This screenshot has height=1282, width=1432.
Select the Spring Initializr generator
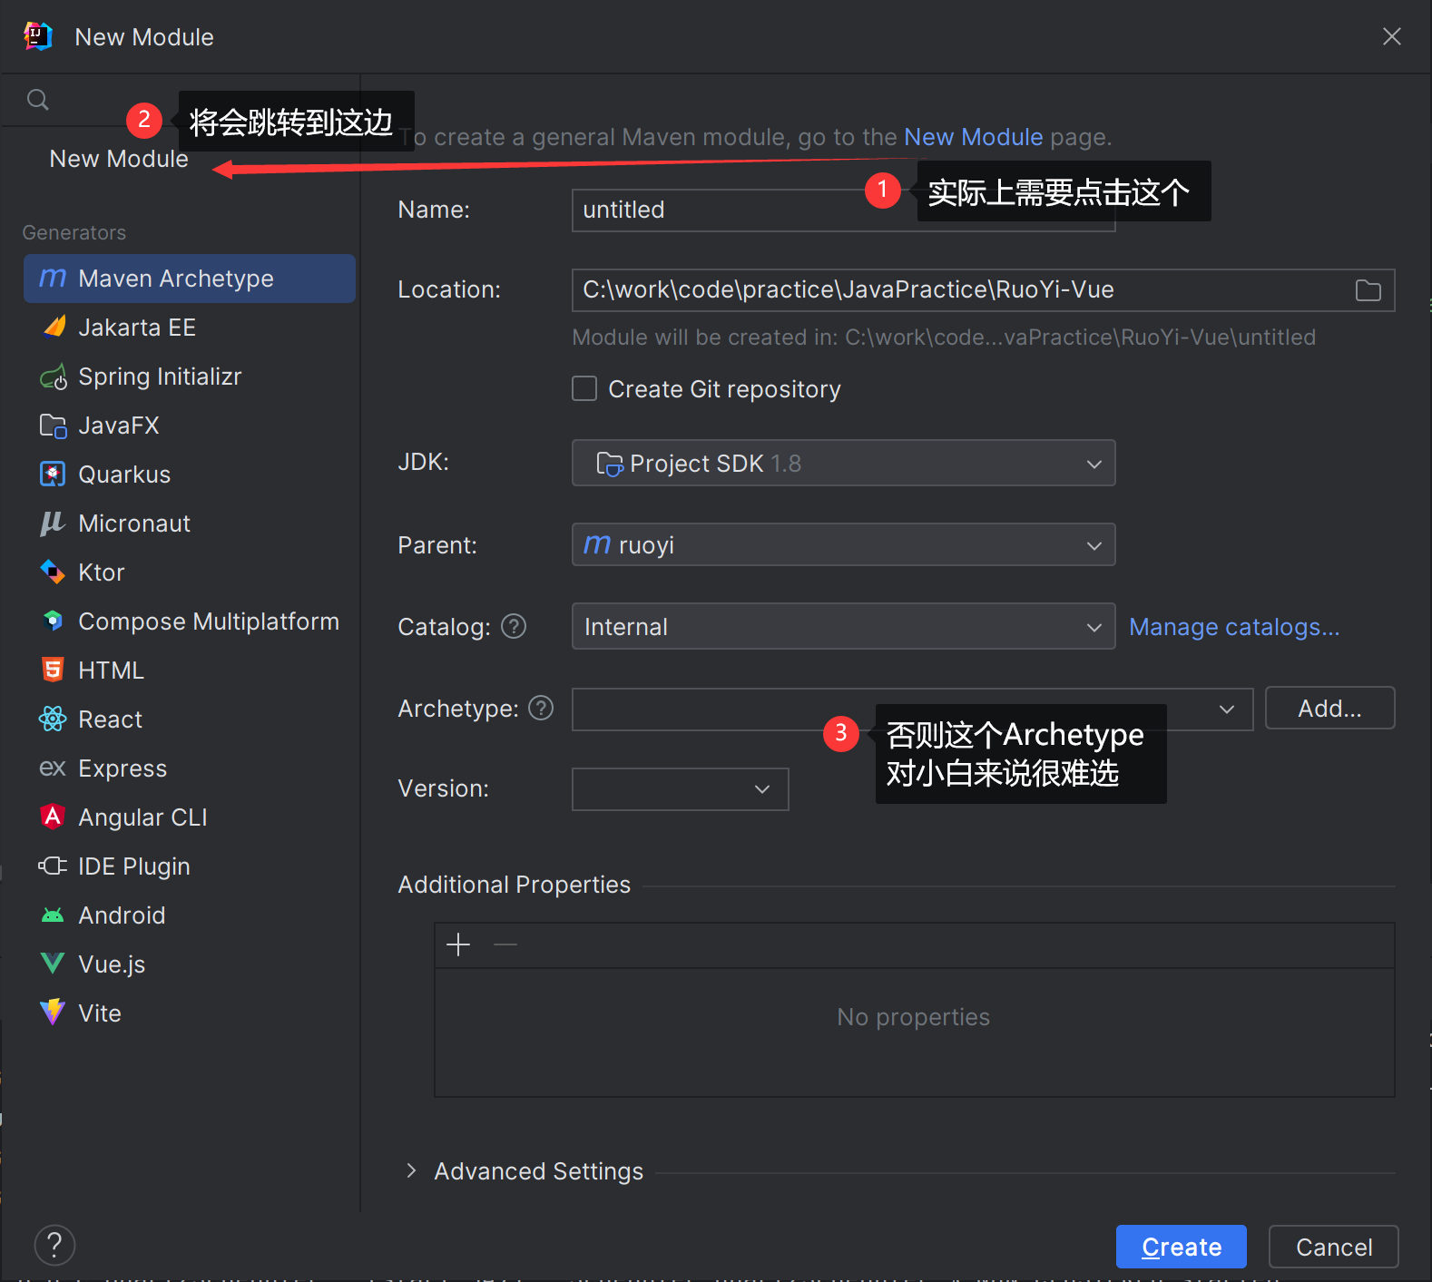click(160, 377)
